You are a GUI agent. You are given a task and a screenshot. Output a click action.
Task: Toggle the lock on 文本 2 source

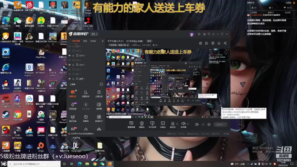[73, 65]
